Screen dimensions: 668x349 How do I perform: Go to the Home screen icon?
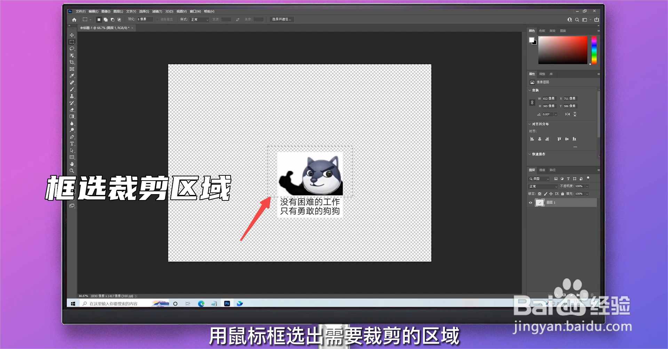click(x=74, y=20)
